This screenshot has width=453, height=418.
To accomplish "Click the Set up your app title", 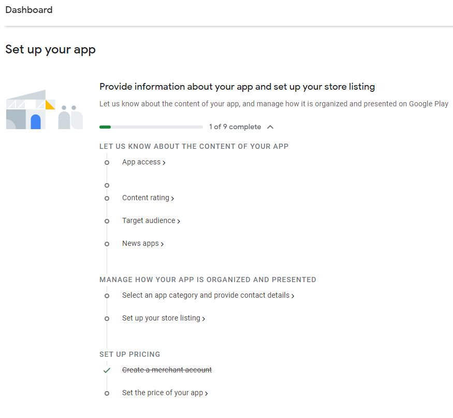I will (x=50, y=49).
